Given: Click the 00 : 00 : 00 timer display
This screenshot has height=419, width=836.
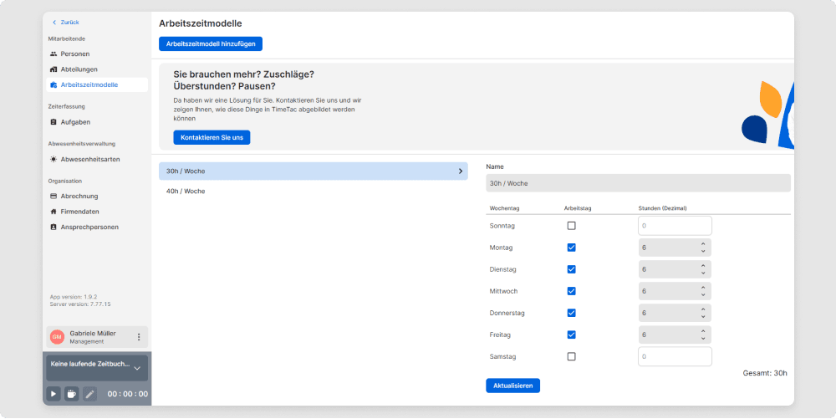Looking at the screenshot, I should (128, 395).
